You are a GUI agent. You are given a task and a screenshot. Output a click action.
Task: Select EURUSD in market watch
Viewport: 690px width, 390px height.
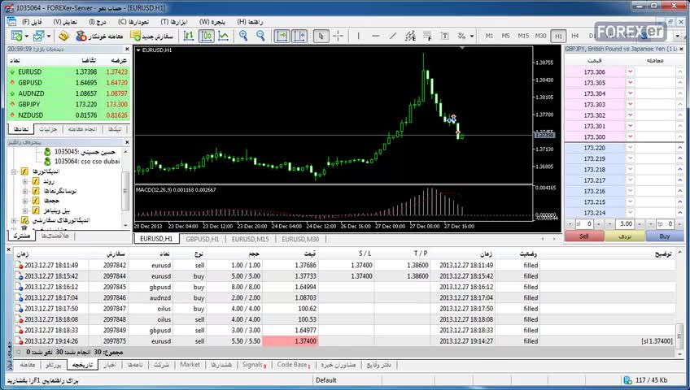(x=69, y=71)
